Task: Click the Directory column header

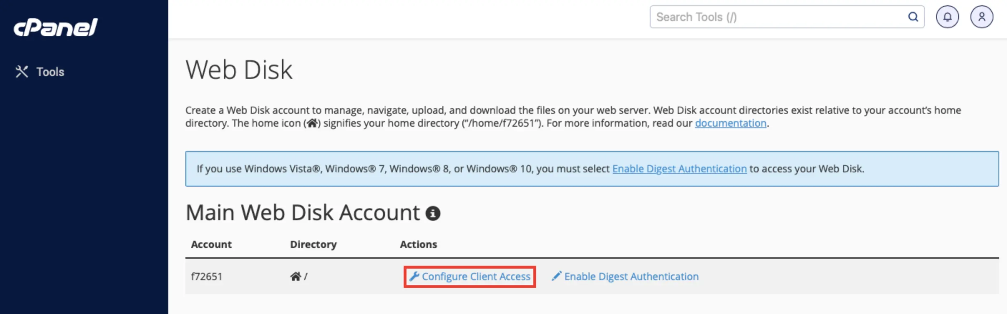Action: coord(313,244)
